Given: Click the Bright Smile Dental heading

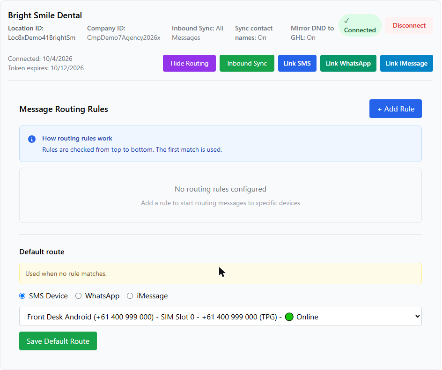Looking at the screenshot, I should click(45, 15).
